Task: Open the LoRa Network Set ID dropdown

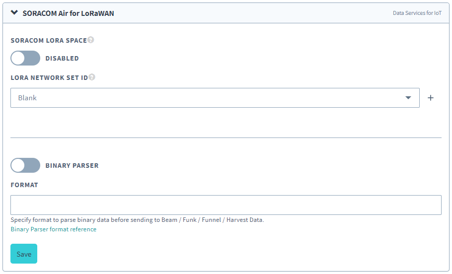Action: [x=209, y=98]
